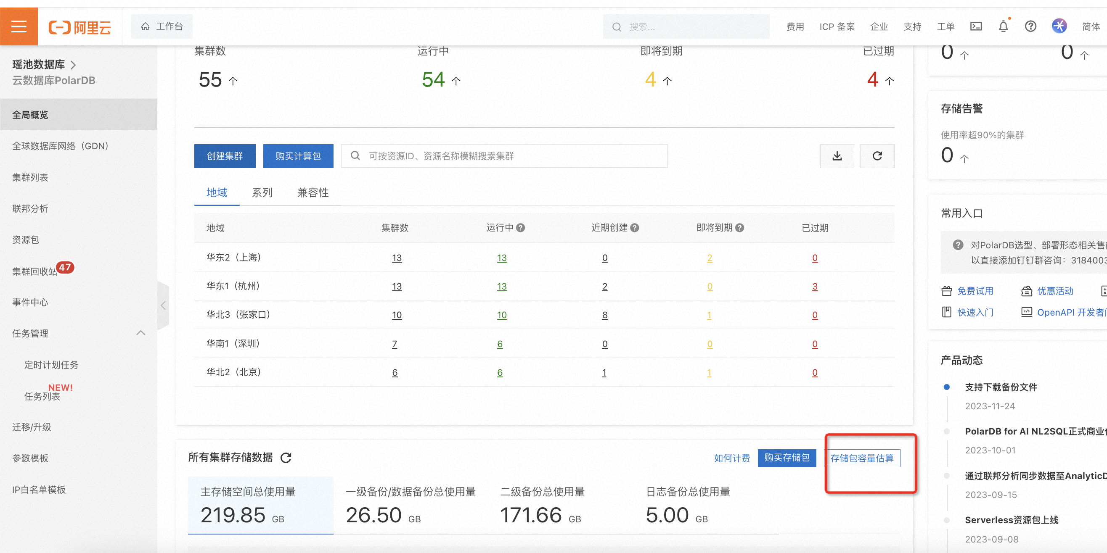Screen dimensions: 1107x553
Task: Open 支持下载备份文件 news item
Action: pos(1001,387)
